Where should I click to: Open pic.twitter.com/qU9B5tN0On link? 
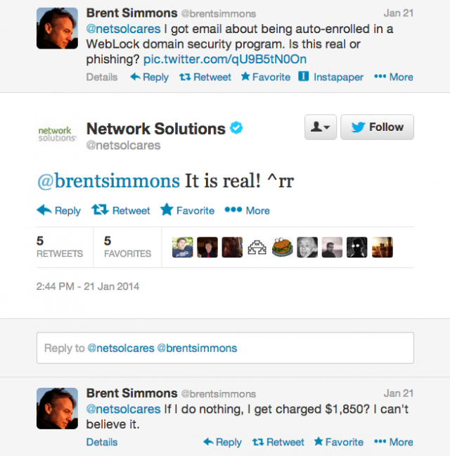tap(225, 59)
